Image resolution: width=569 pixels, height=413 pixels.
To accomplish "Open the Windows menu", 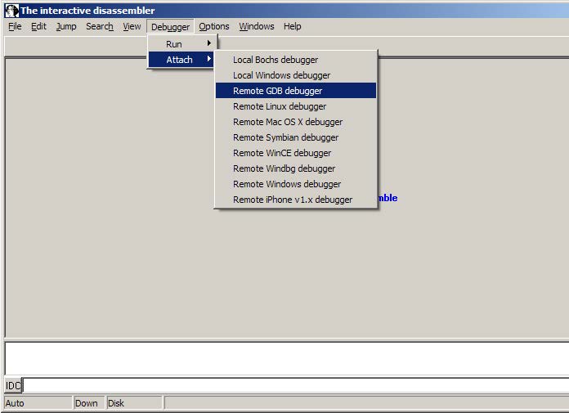I will click(x=257, y=26).
